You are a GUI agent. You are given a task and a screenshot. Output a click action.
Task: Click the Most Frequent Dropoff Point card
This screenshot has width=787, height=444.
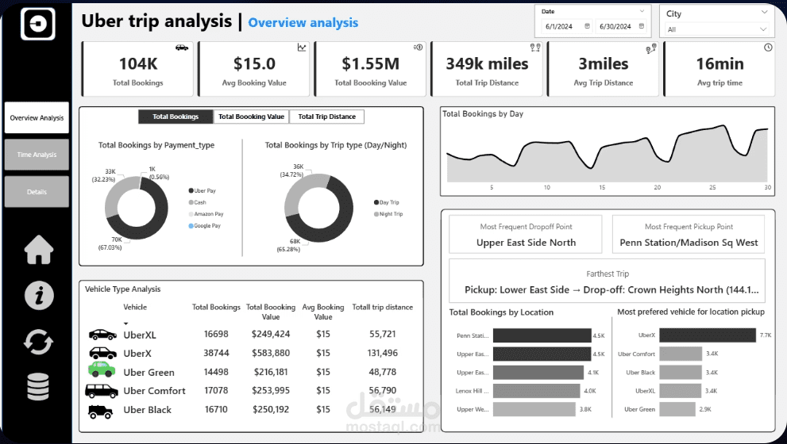click(x=526, y=235)
